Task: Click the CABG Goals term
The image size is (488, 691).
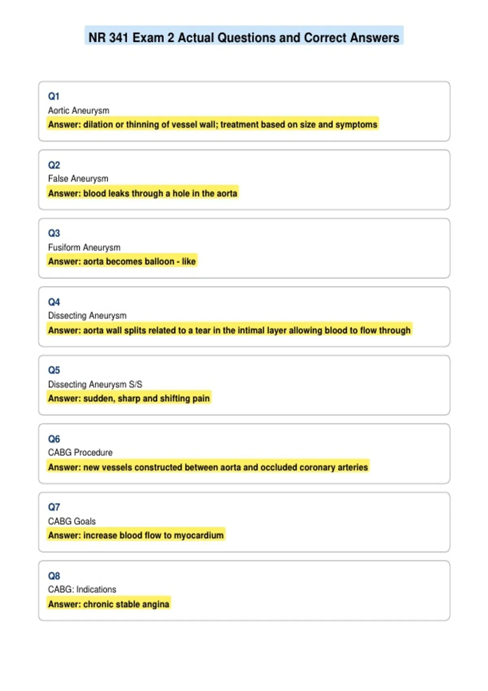Action: (x=72, y=522)
